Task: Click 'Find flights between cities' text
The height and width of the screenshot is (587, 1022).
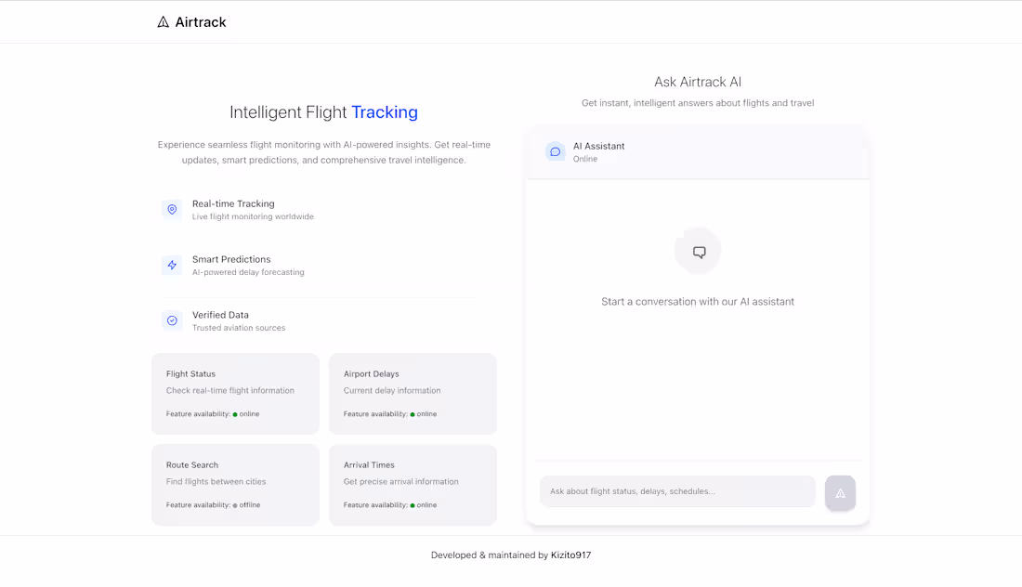Action: 216,482
